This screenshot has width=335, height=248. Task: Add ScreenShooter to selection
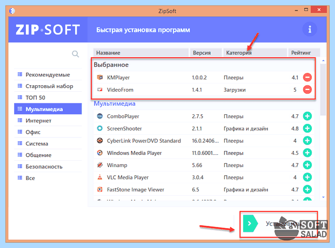(307, 128)
